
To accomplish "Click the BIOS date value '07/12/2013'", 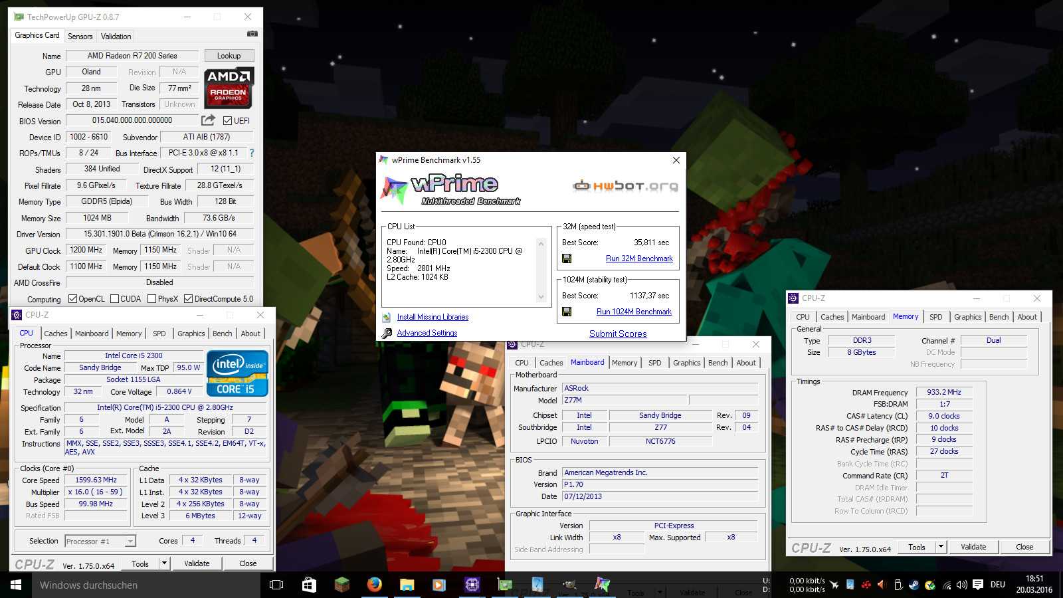I will (660, 496).
